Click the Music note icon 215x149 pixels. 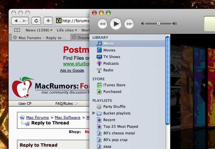point(99,43)
